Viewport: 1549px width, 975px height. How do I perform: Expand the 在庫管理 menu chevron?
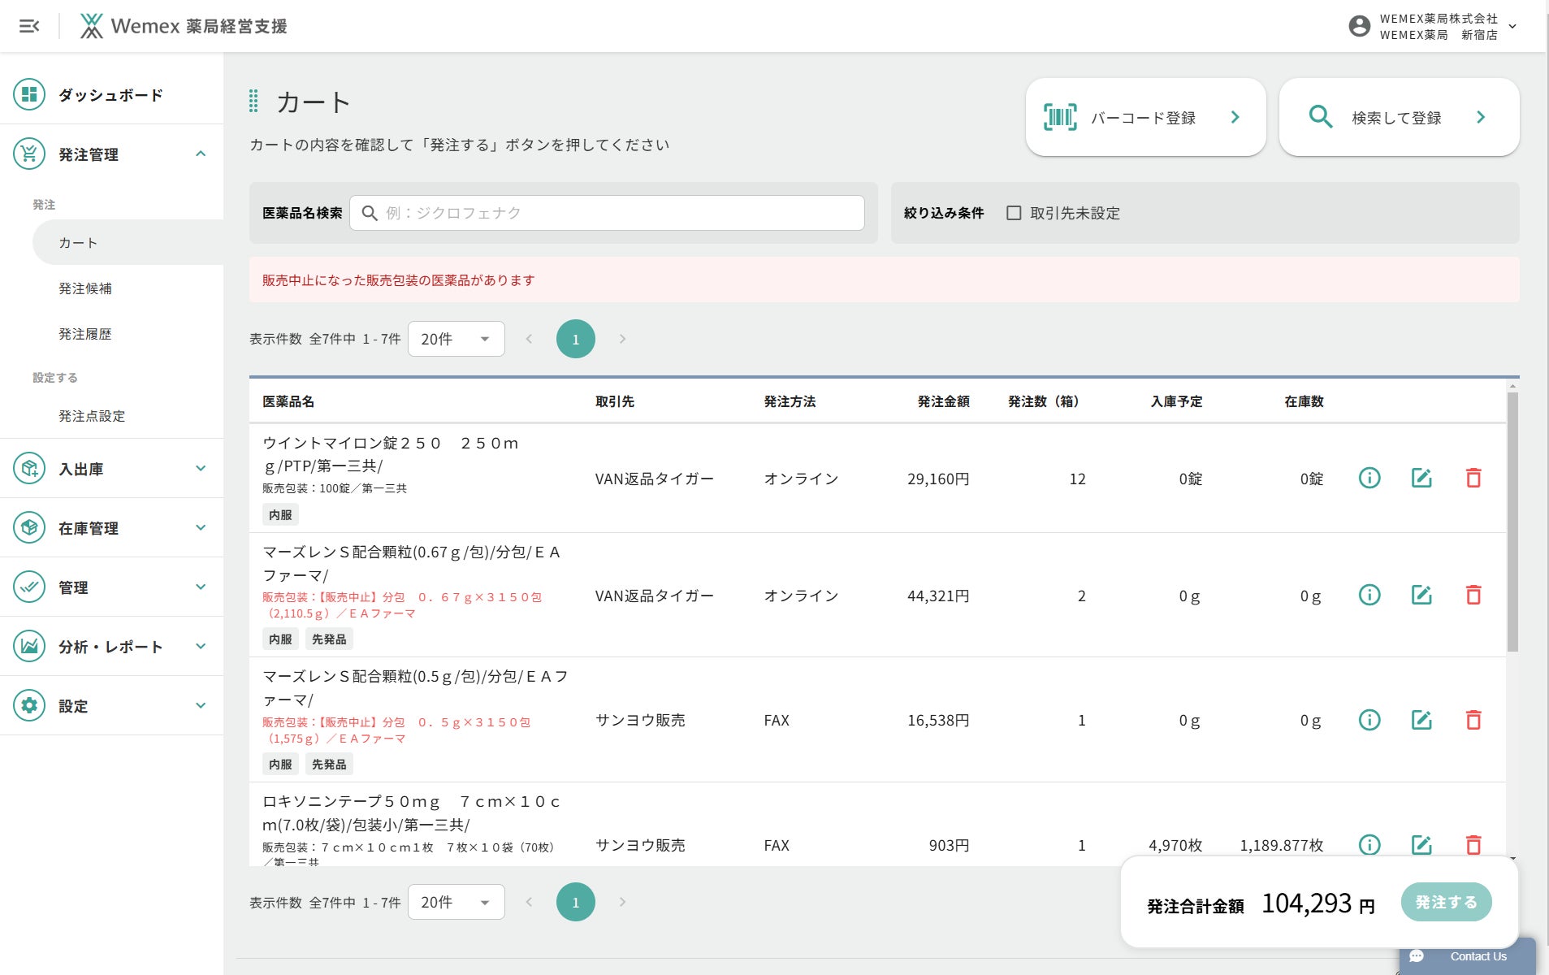(x=201, y=527)
